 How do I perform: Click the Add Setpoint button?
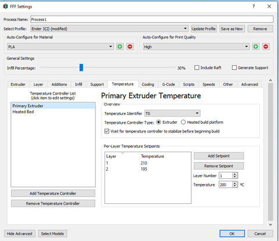click(x=219, y=156)
